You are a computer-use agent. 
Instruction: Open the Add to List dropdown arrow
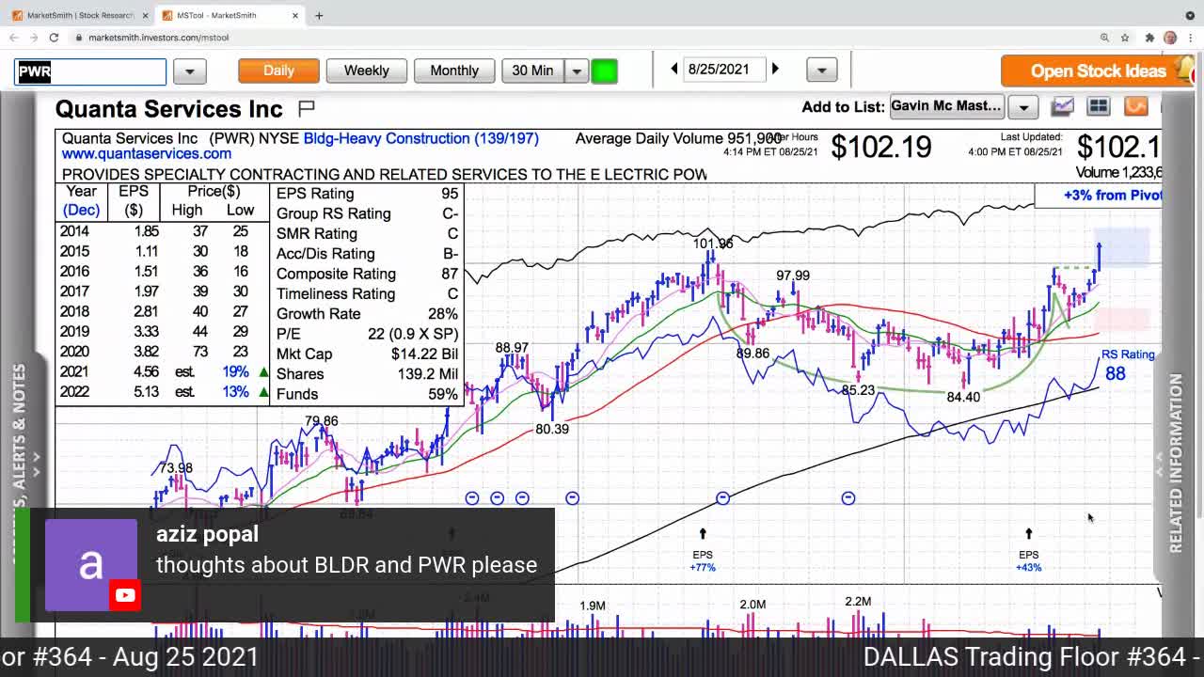point(1023,106)
